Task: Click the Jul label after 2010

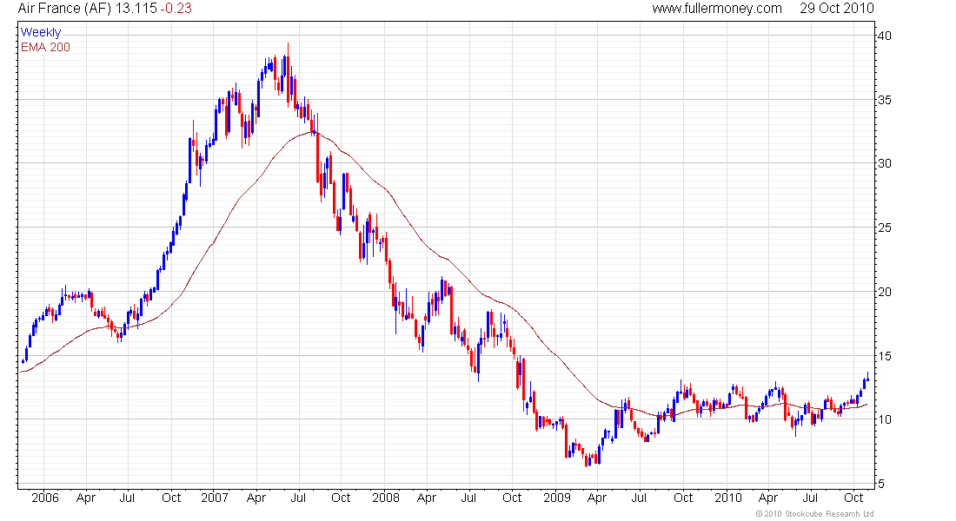Action: click(810, 498)
